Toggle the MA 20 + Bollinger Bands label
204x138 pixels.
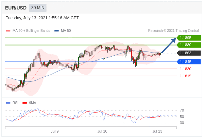[x=31, y=31]
